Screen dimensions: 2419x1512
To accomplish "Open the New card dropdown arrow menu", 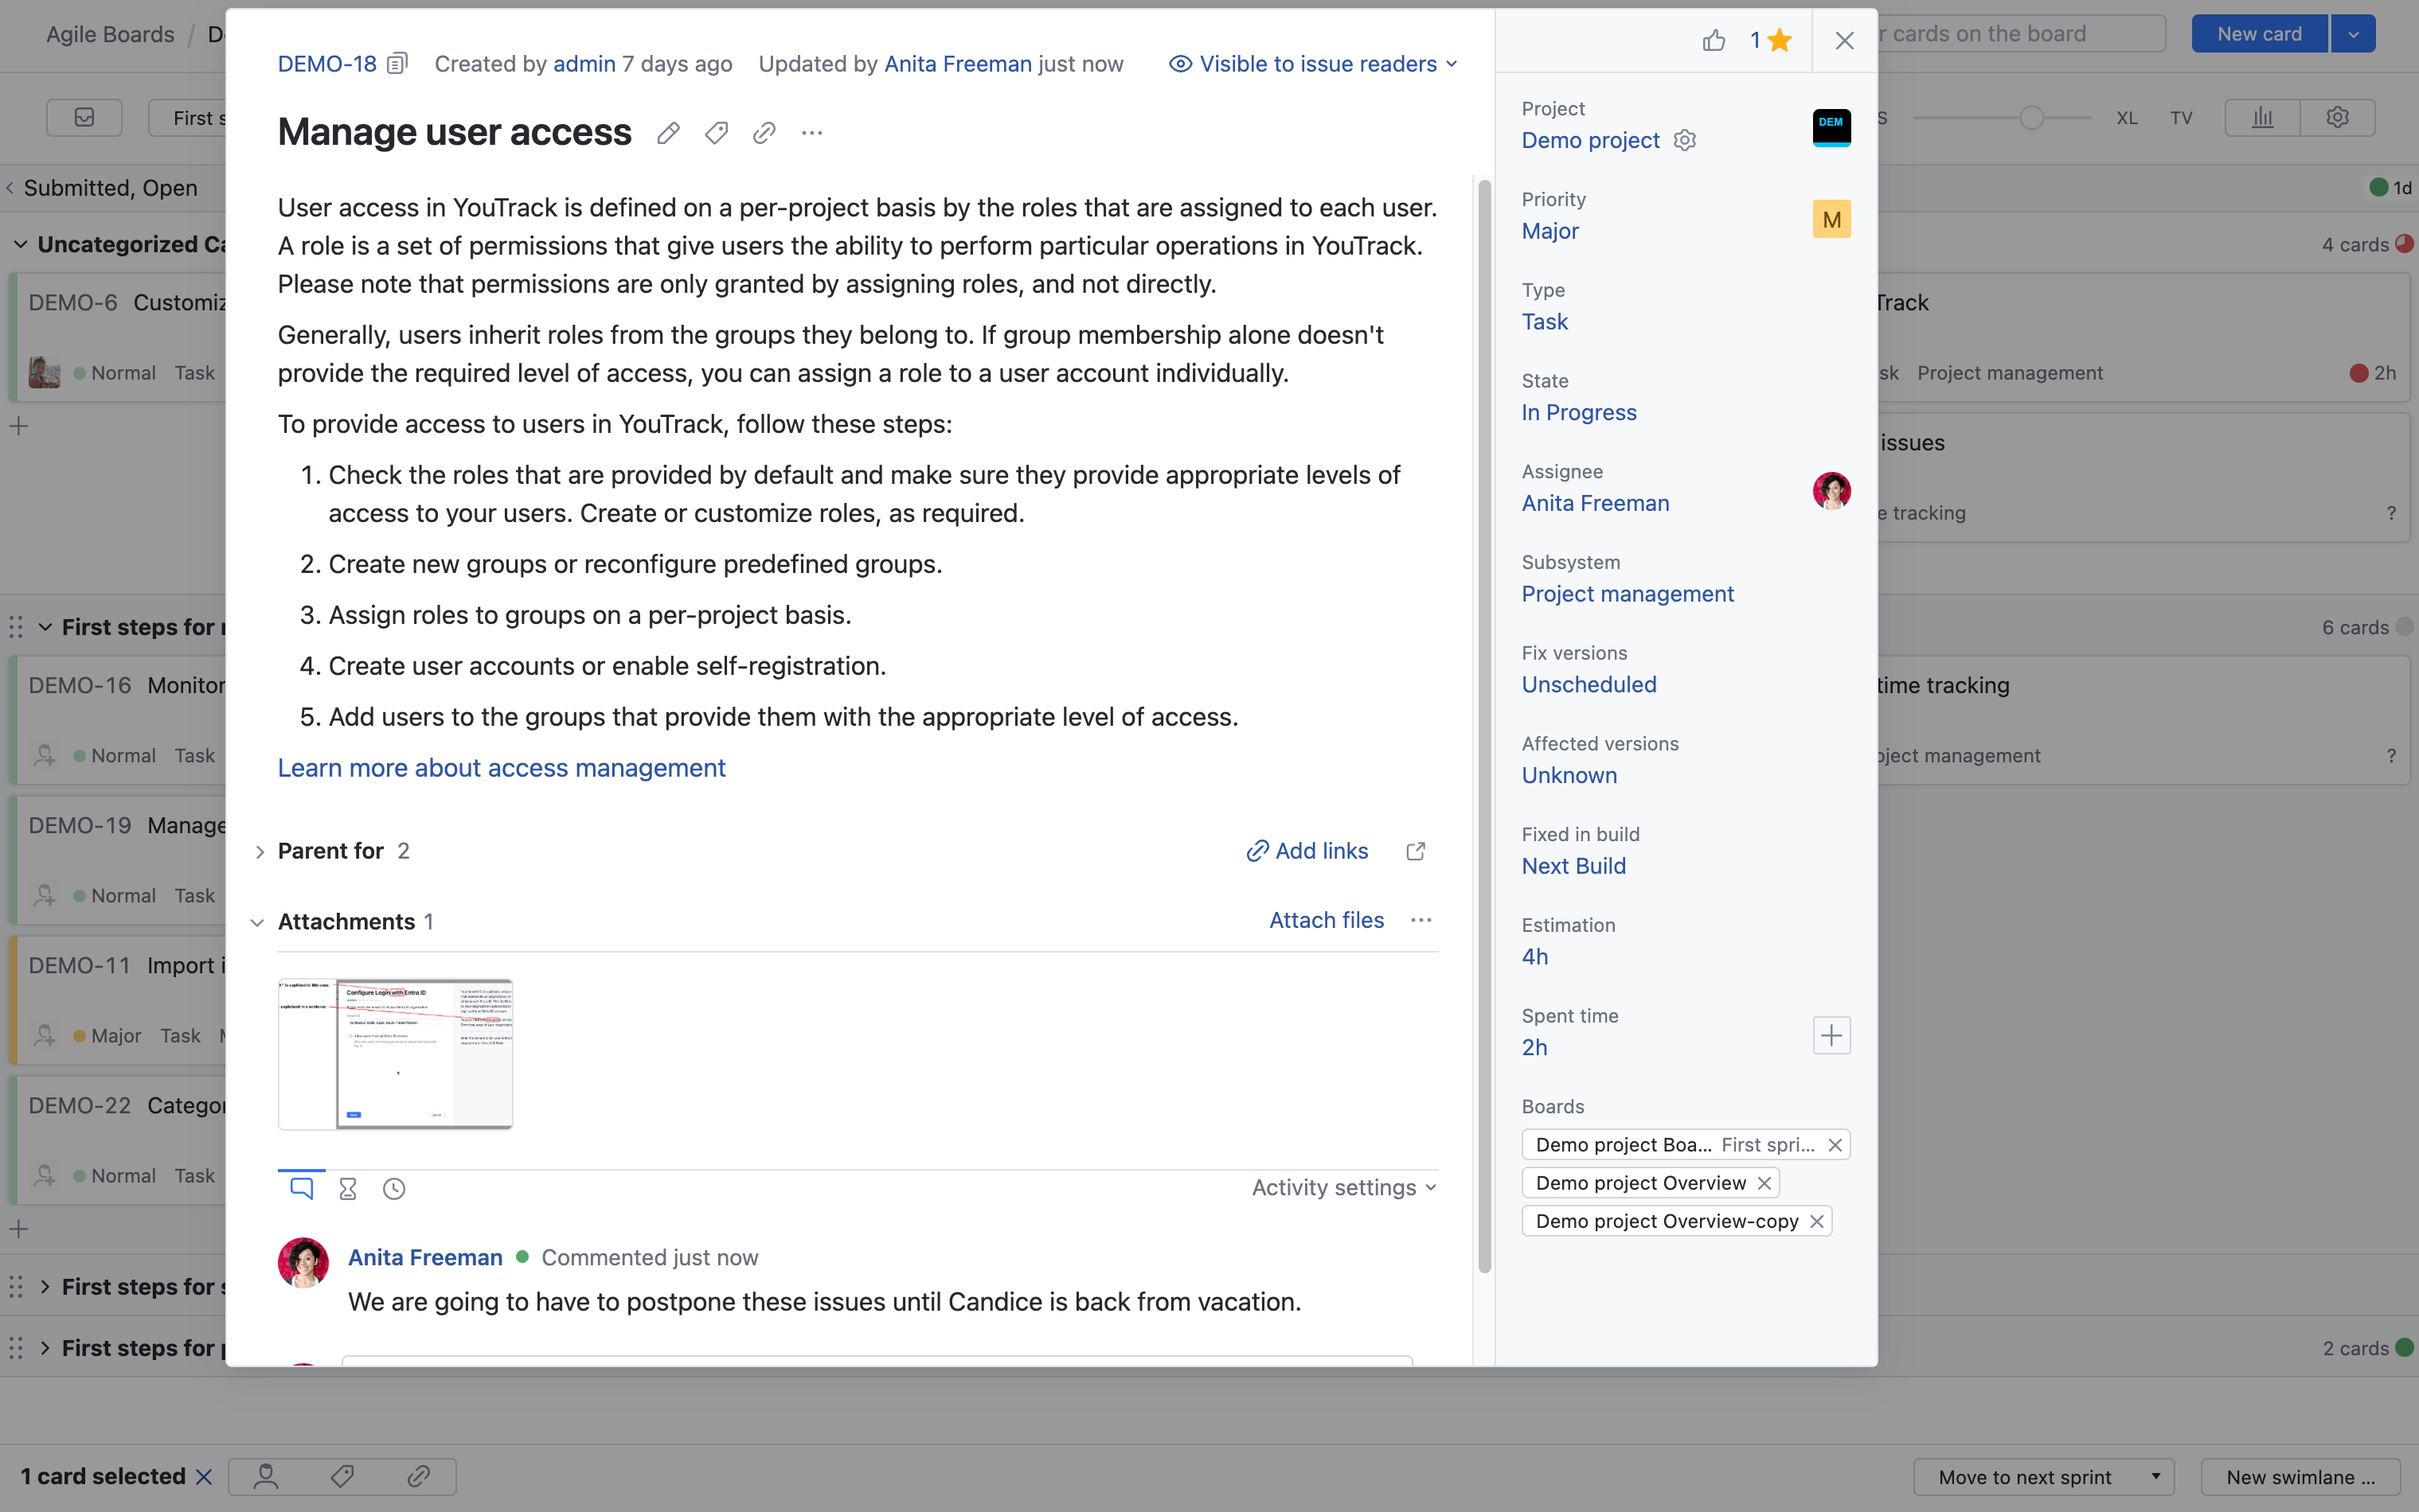I will point(2353,33).
